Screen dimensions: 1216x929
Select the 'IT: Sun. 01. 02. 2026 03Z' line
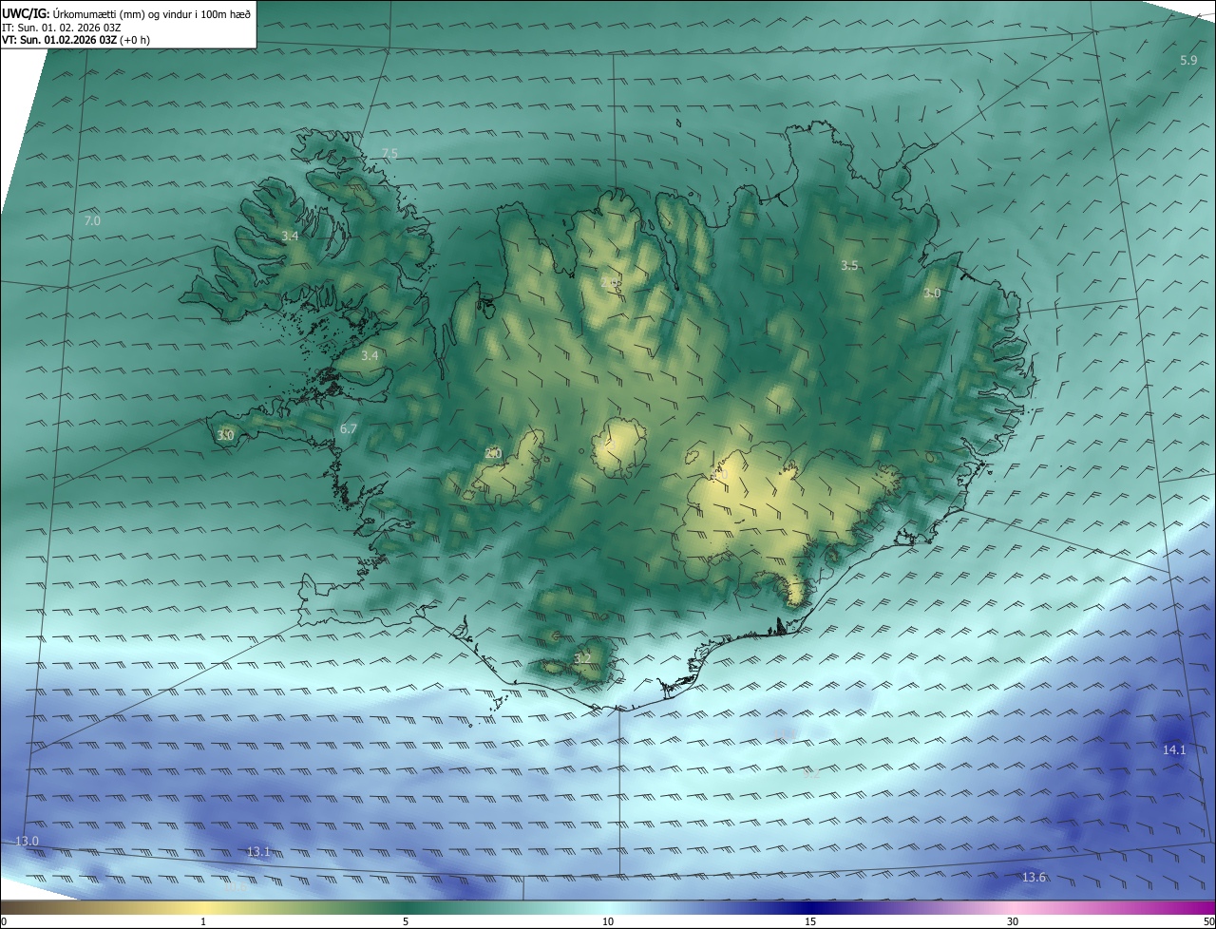[61, 28]
